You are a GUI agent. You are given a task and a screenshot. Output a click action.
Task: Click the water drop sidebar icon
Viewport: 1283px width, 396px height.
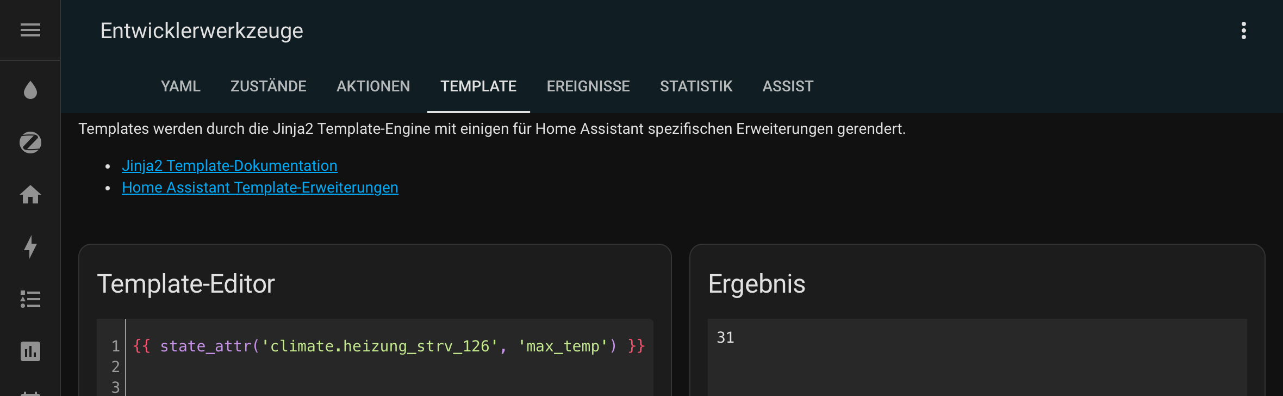pyautogui.click(x=30, y=90)
